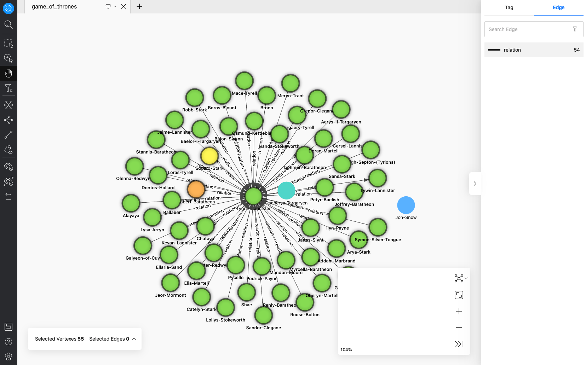This screenshot has width=586, height=365.
Task: Open the find path tool
Action: (8, 135)
